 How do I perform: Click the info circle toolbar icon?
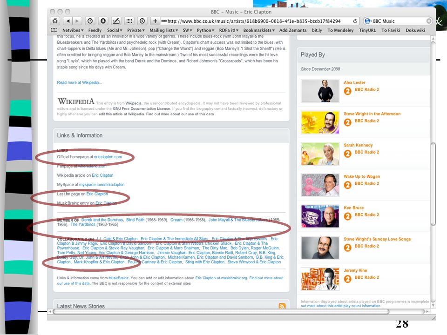coord(142,21)
